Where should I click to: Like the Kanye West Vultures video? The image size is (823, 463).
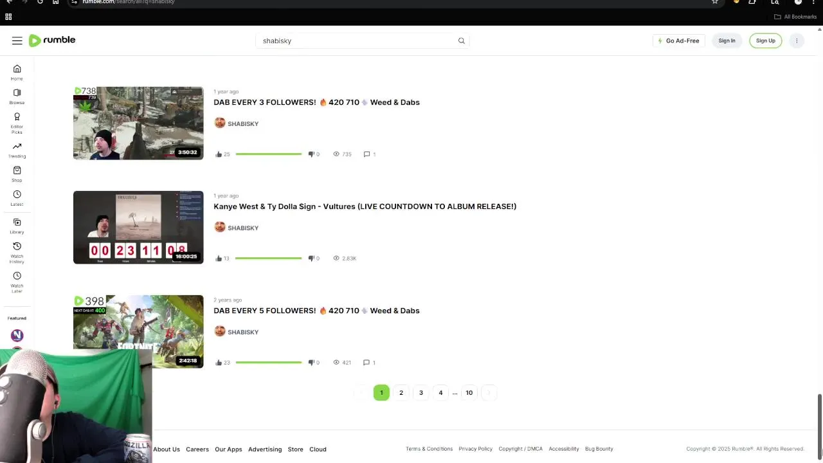coord(222,259)
